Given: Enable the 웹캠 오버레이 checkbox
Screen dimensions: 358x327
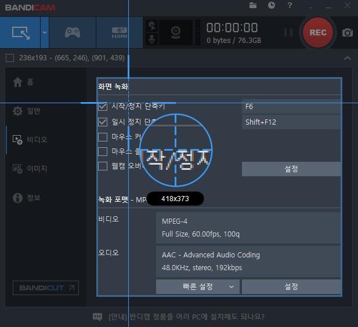Looking at the screenshot, I should [x=103, y=166].
